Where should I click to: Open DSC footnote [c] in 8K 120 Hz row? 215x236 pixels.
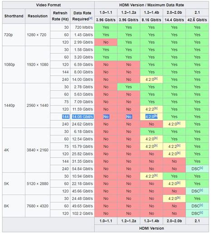point(201,213)
